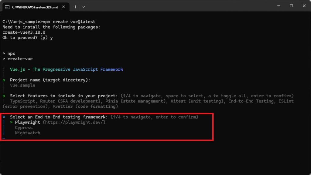Open a new tab with plus button
The width and height of the screenshot is (311, 175).
click(x=75, y=7)
